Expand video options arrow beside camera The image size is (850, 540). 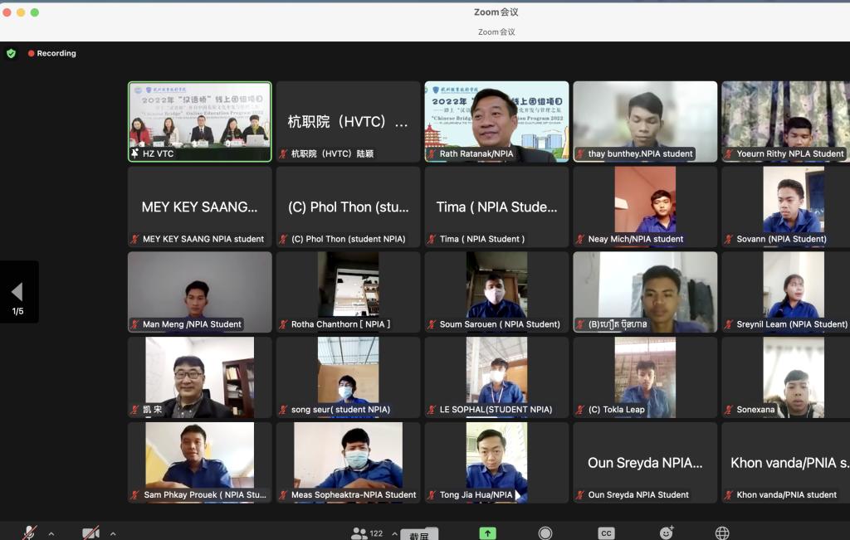[113, 533]
